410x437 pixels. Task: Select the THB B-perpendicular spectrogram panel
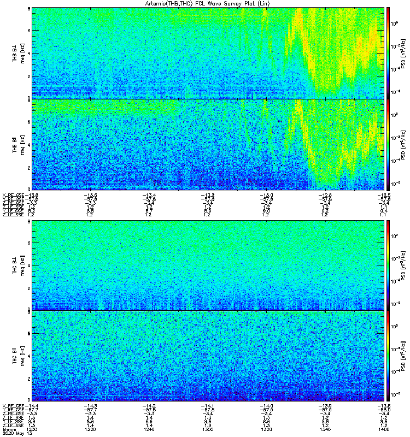coord(208,53)
